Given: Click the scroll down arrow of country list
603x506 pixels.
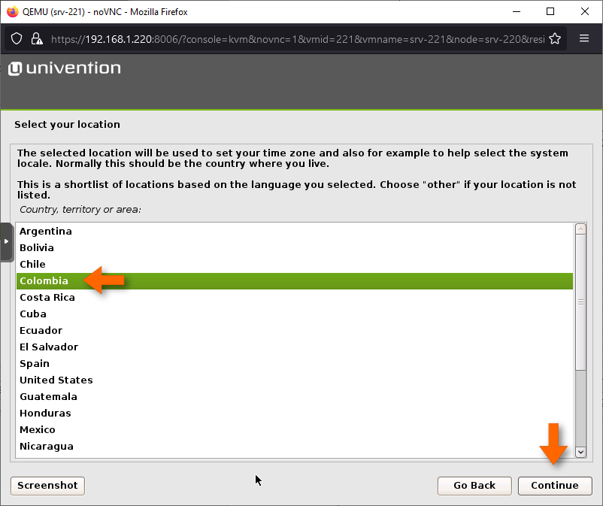Looking at the screenshot, I should (x=580, y=452).
